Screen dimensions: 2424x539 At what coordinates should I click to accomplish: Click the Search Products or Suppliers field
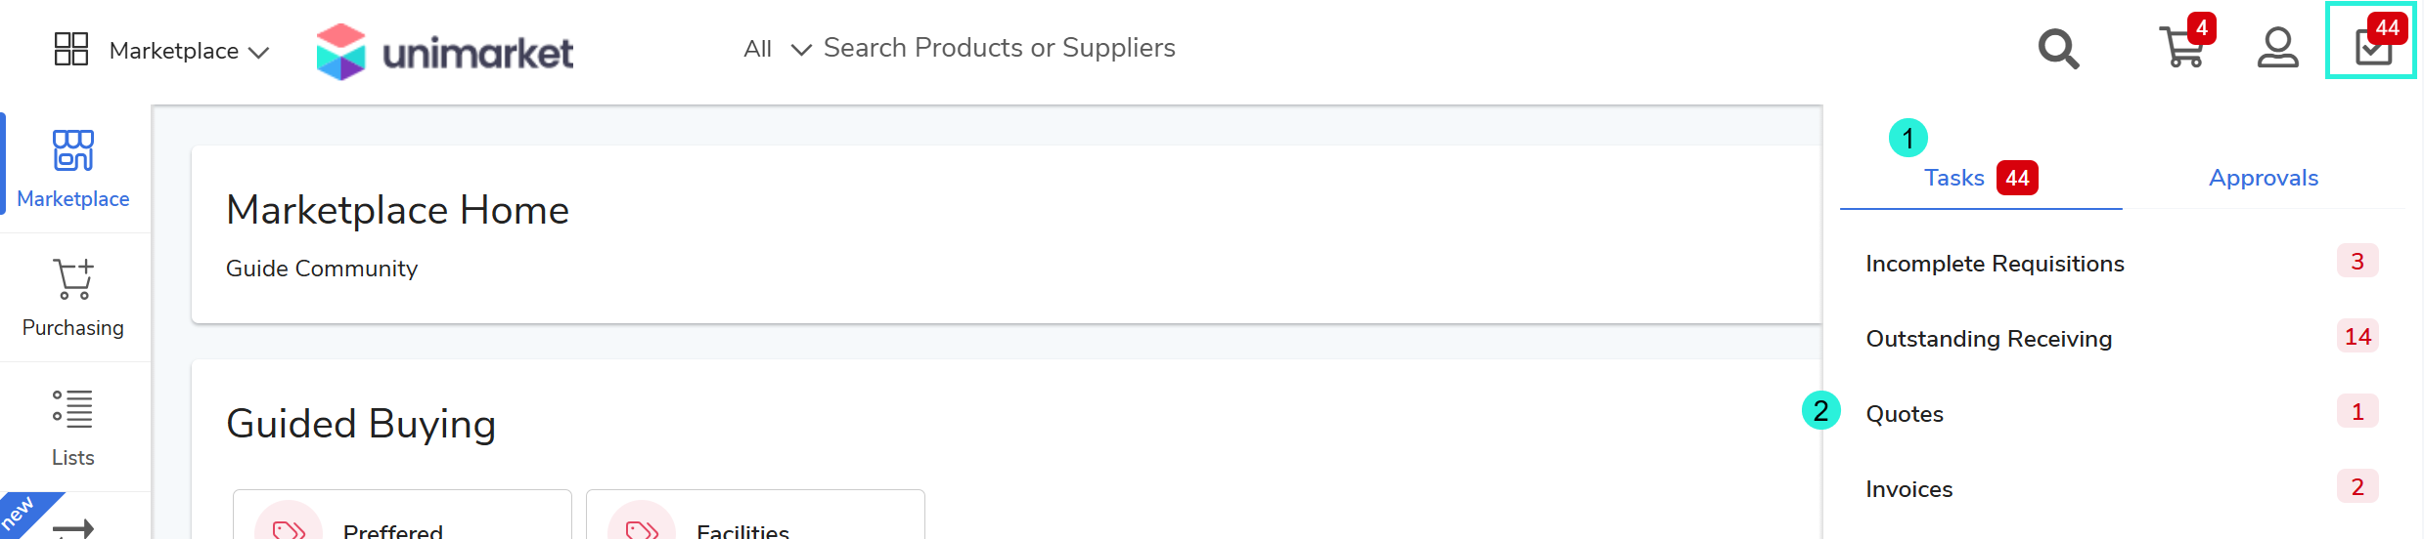pyautogui.click(x=999, y=48)
